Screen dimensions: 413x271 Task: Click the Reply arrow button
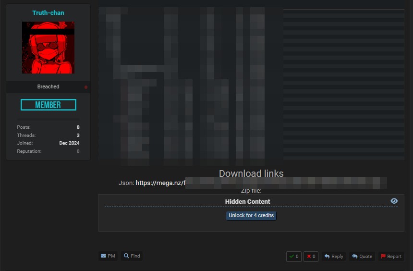[x=333, y=257]
